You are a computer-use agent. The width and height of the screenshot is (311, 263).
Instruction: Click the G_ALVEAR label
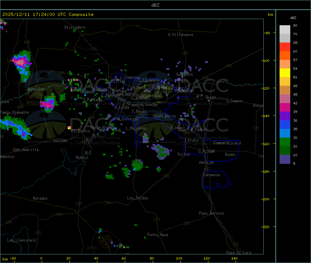[207, 151]
